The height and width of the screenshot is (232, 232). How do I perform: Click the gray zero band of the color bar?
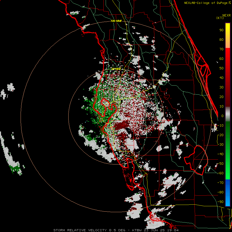(x=228, y=114)
